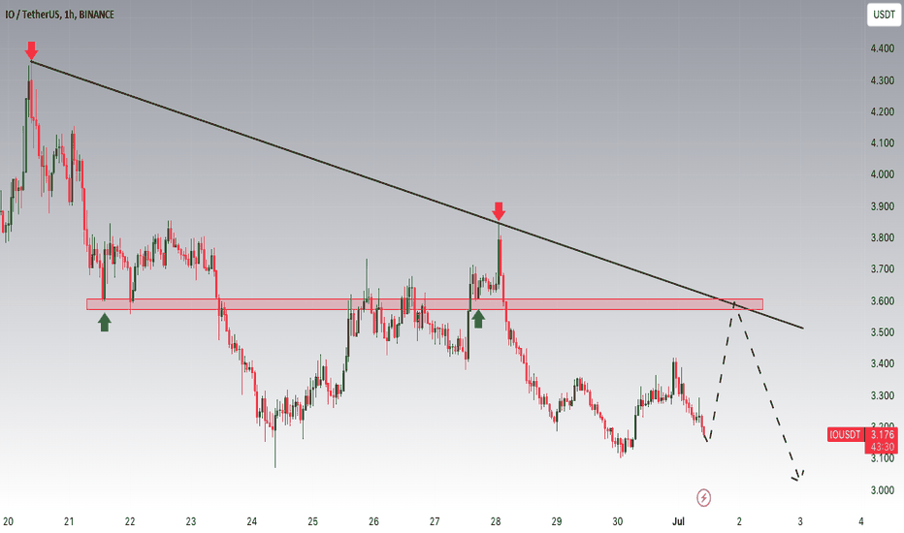Click date label 28 on time axis

click(x=496, y=521)
